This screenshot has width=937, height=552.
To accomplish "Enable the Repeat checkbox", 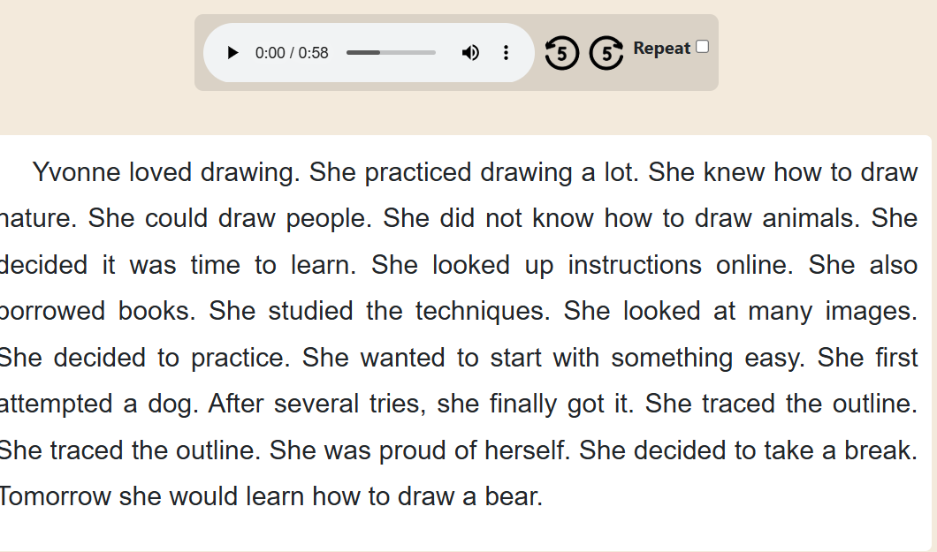I will point(703,47).
